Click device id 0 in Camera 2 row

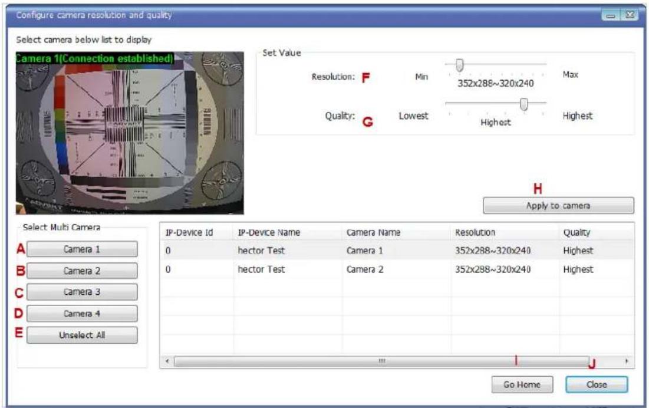tap(167, 269)
